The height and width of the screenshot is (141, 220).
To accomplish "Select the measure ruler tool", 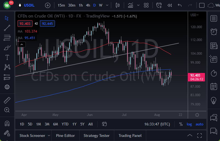I will [7, 100].
